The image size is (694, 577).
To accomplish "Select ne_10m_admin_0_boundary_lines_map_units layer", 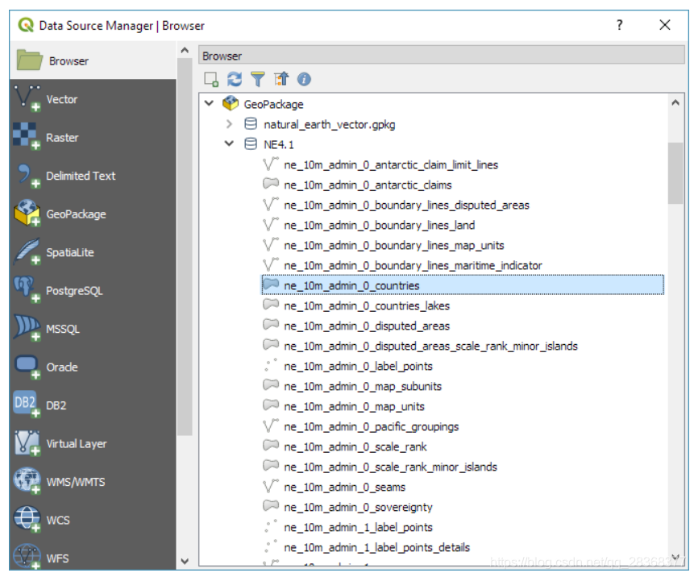I will click(x=394, y=246).
